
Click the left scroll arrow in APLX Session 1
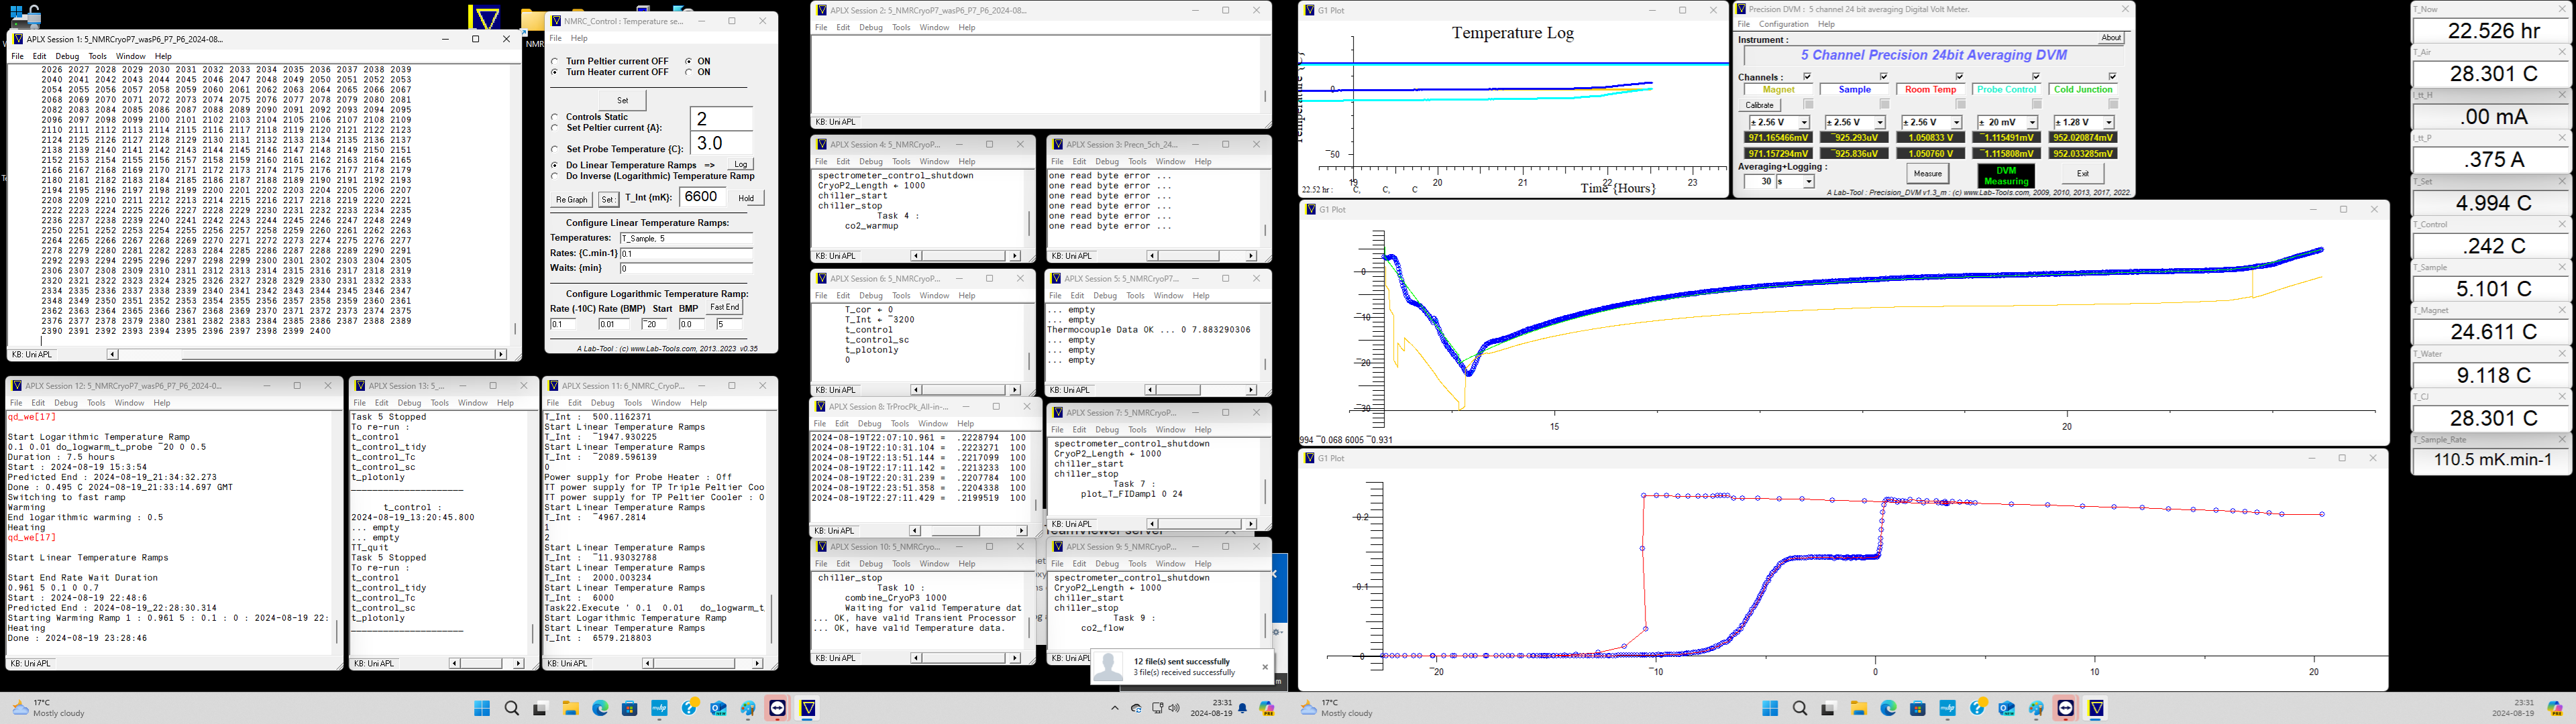[x=111, y=354]
